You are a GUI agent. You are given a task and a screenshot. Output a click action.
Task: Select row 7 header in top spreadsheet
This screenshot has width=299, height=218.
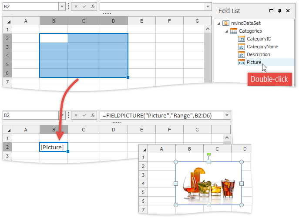pos(7,82)
